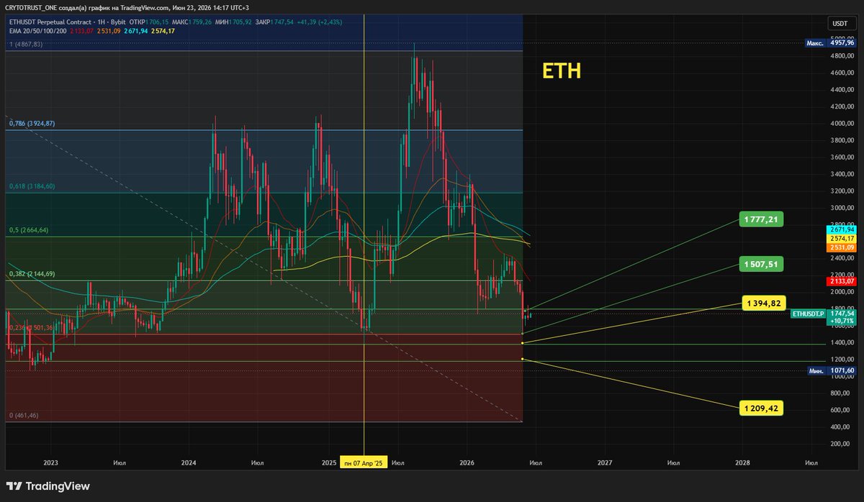864x502 pixels.
Task: Click the TradingView logo at bottom left
Action: point(49,486)
